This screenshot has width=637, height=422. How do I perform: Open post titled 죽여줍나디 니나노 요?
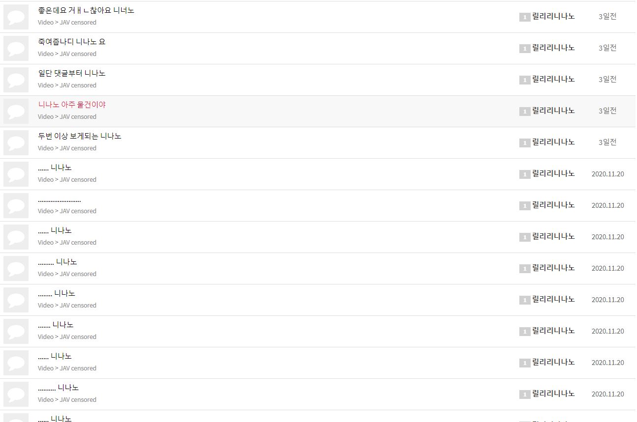pos(72,42)
